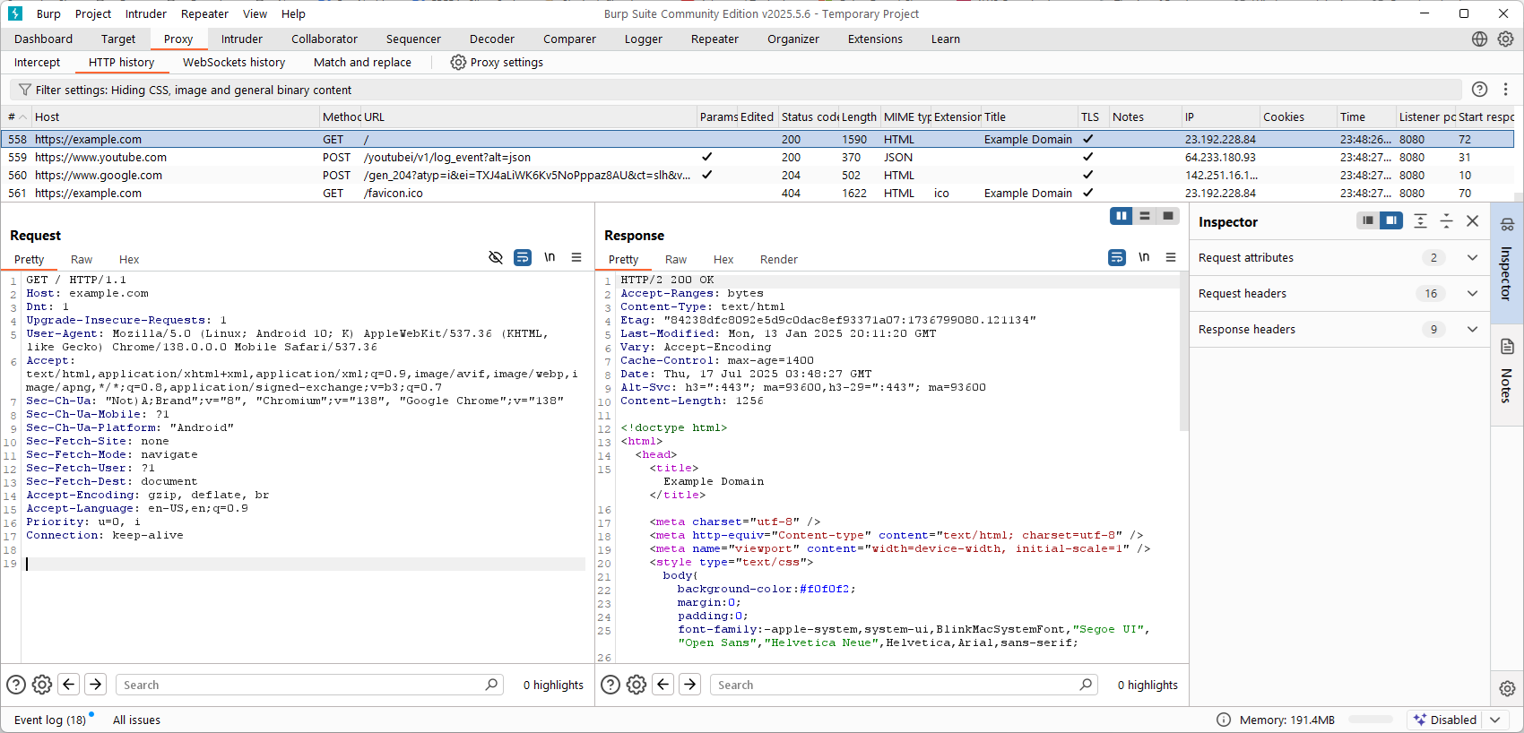This screenshot has width=1524, height=733.
Task: Open Request search settings gear
Action: pyautogui.click(x=42, y=685)
